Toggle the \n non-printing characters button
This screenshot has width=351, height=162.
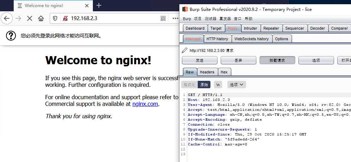[x=218, y=85]
